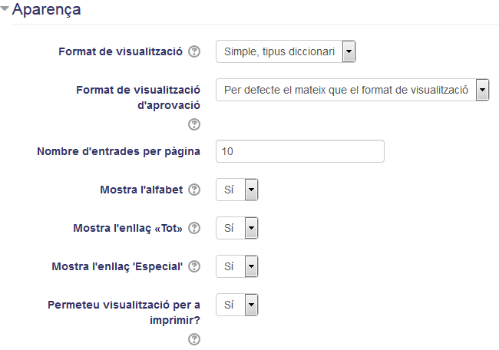Open help for Format de visualització d'aprovació
Screen dimensions: 499x350
[x=194, y=124]
